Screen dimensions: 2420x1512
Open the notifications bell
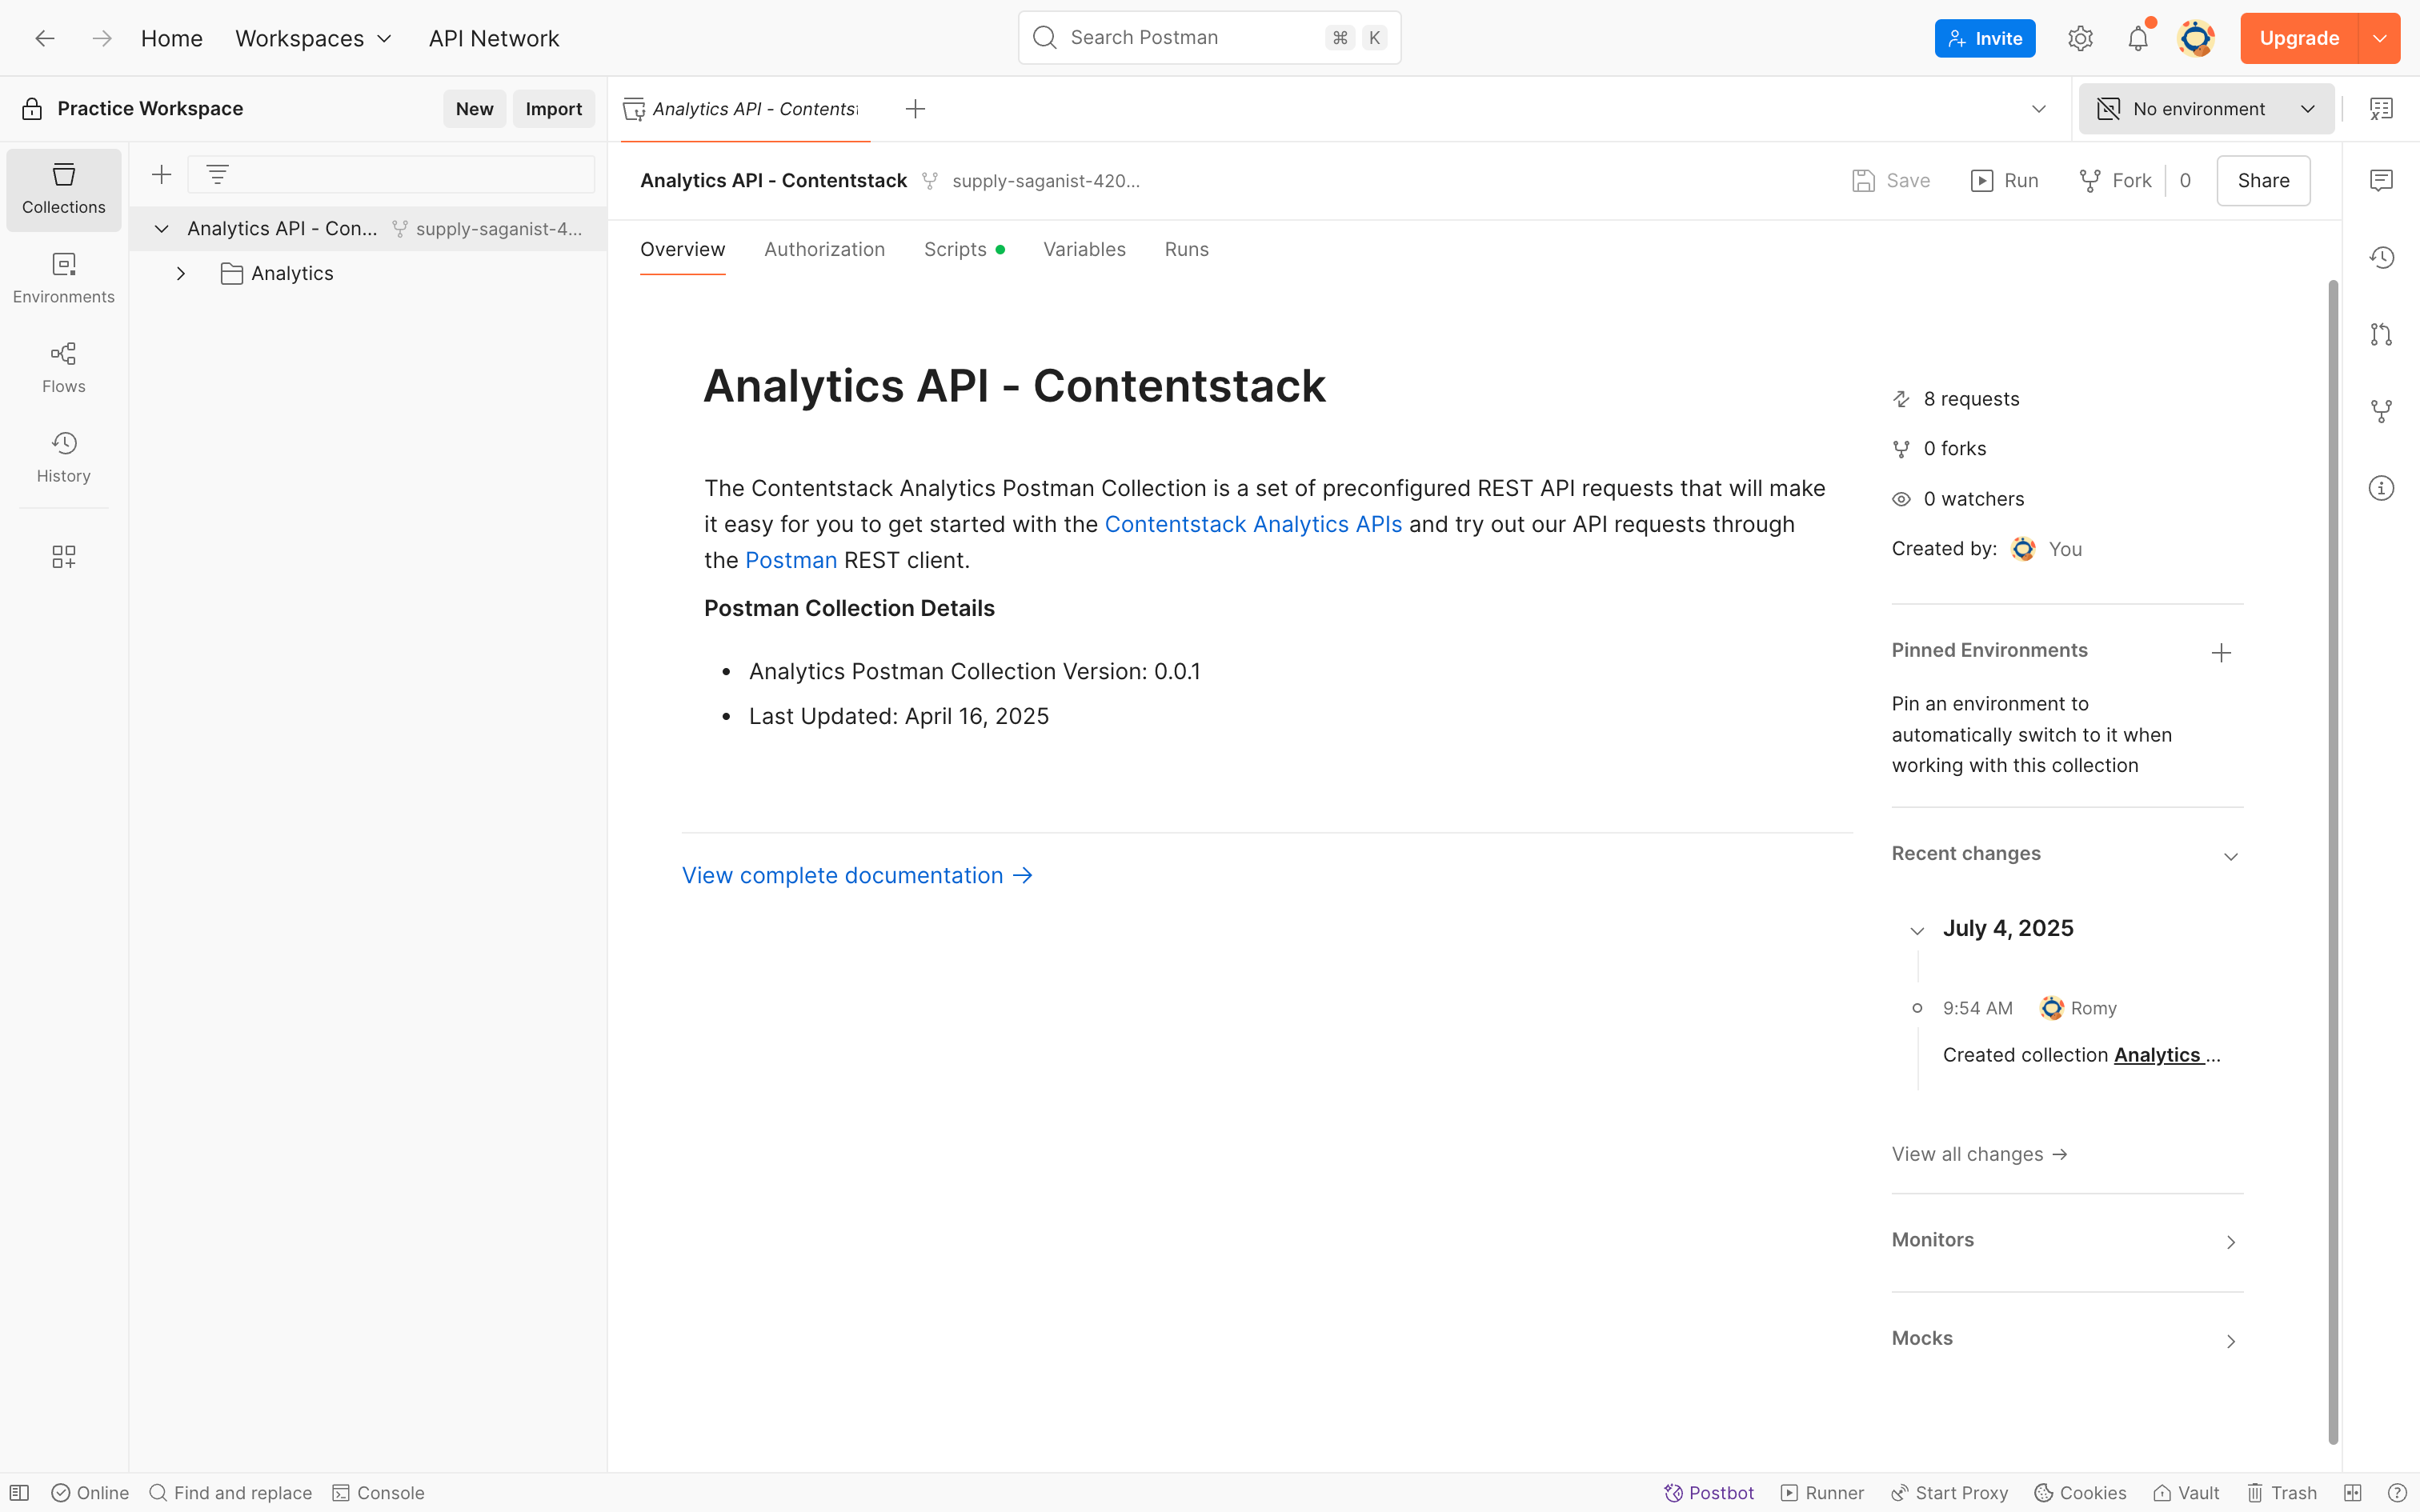click(x=2138, y=38)
